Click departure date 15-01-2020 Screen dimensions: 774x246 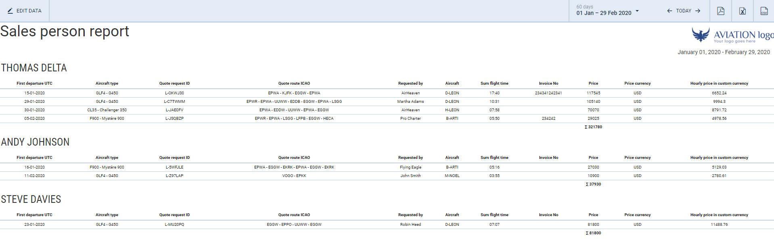34,93
